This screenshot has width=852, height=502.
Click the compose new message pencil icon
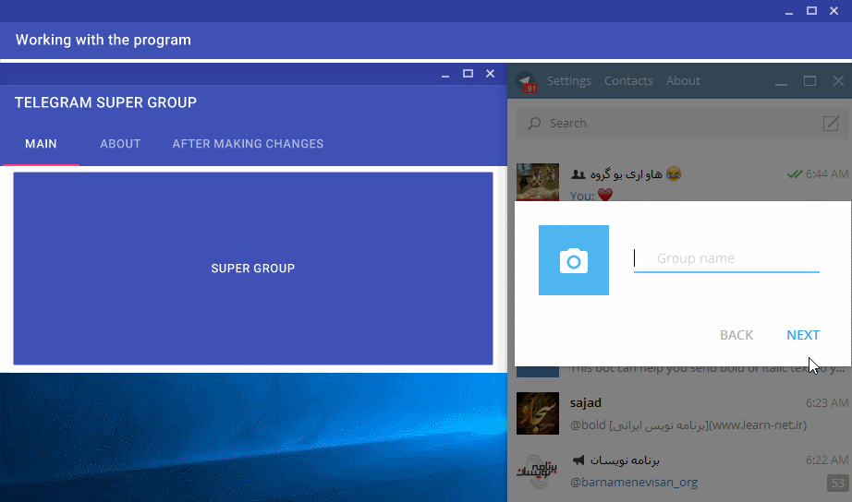(x=831, y=124)
